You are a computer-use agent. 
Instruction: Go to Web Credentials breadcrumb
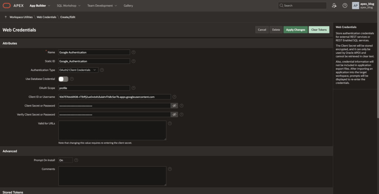pos(46,17)
